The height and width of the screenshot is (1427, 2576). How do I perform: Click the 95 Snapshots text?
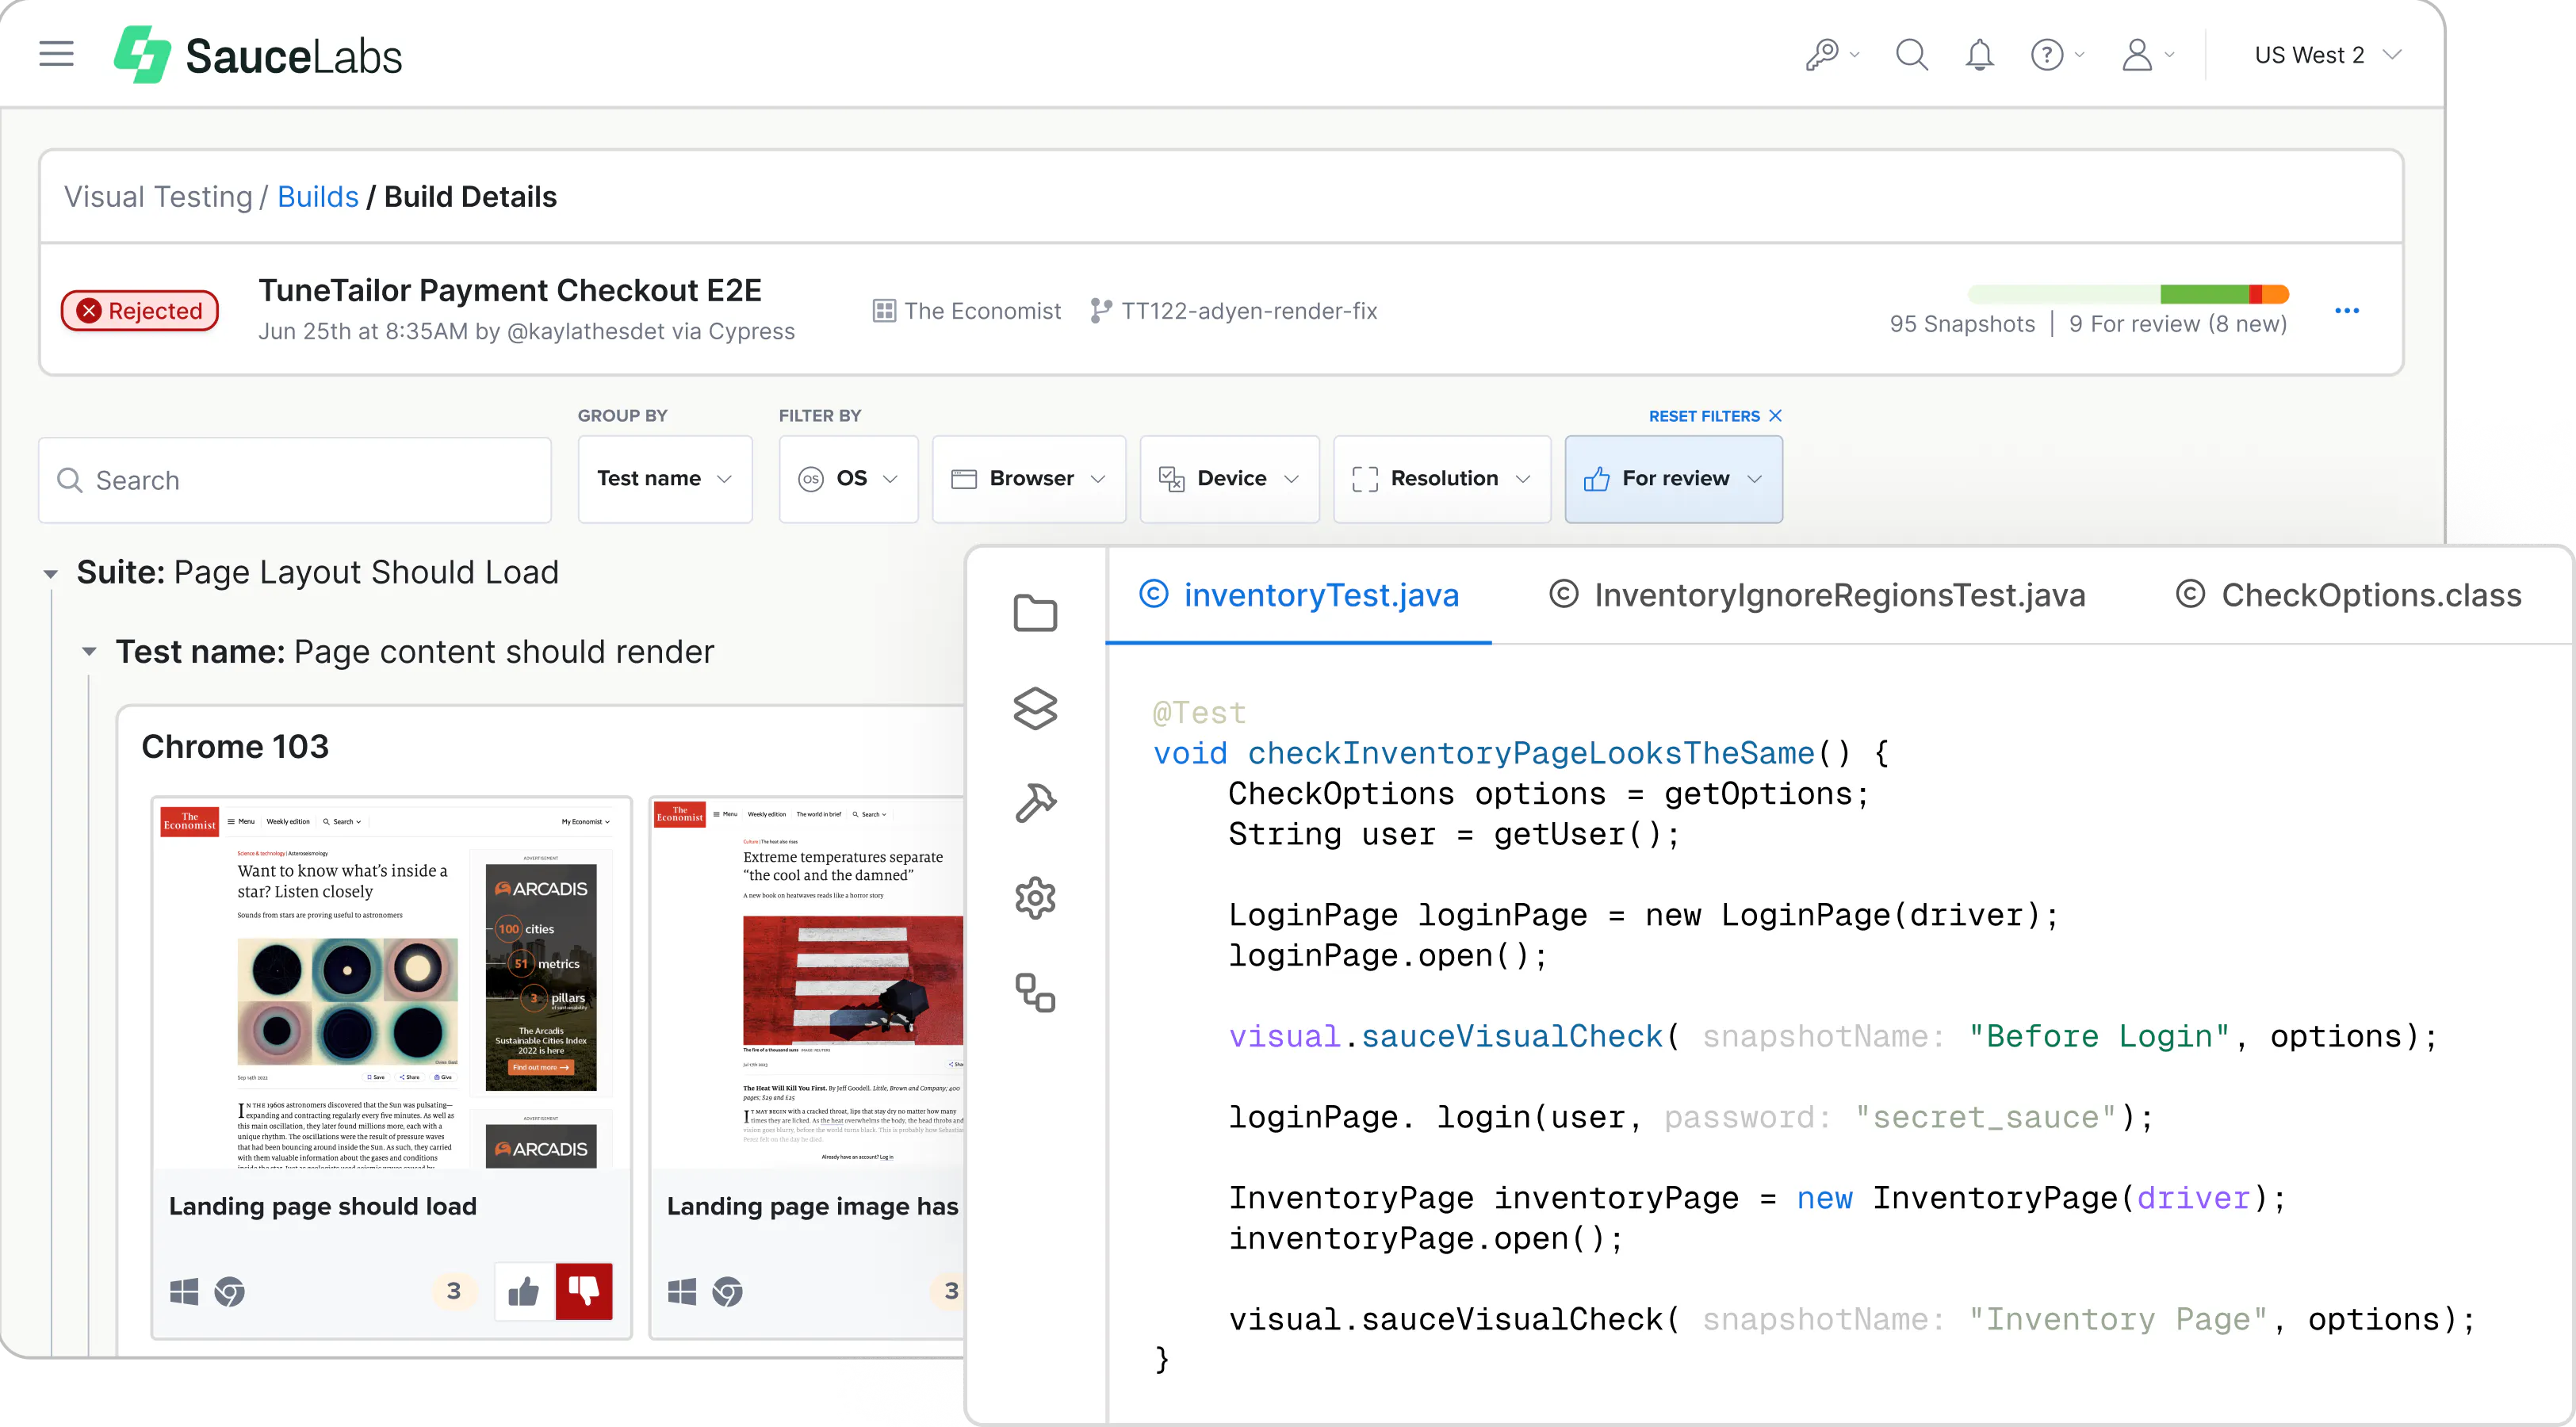[x=1962, y=324]
